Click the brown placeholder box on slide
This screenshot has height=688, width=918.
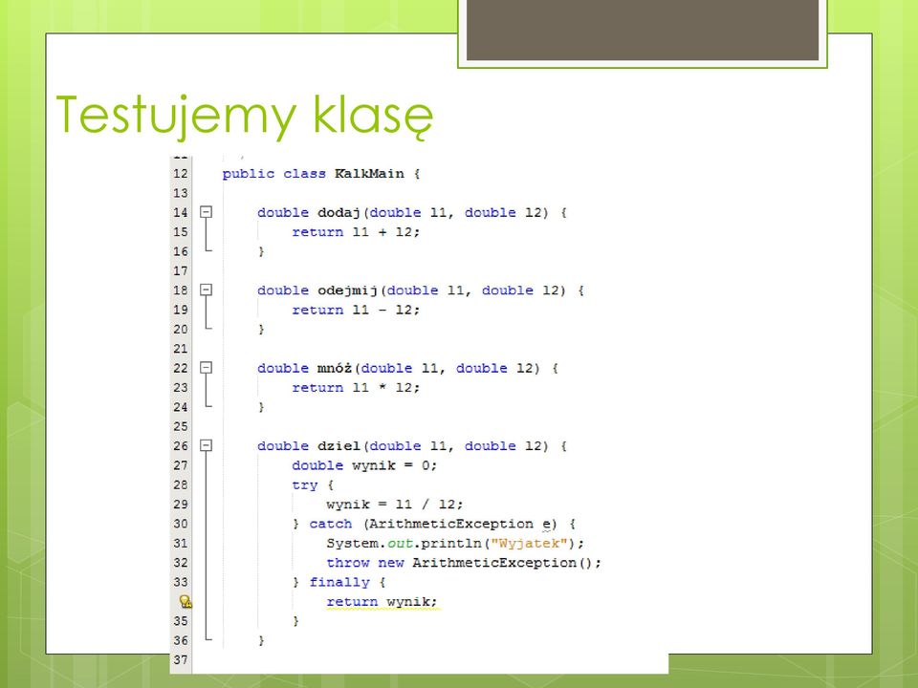pos(643,30)
